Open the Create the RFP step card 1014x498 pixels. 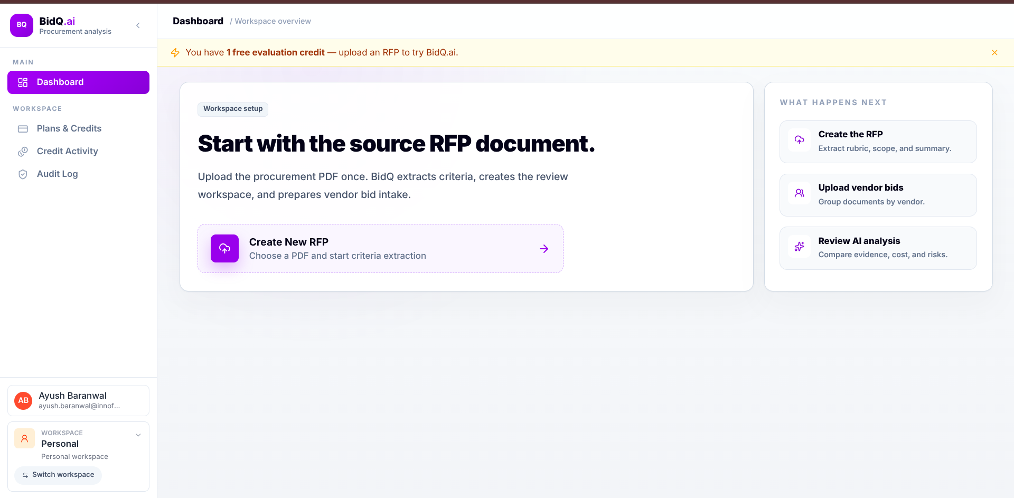tap(878, 142)
